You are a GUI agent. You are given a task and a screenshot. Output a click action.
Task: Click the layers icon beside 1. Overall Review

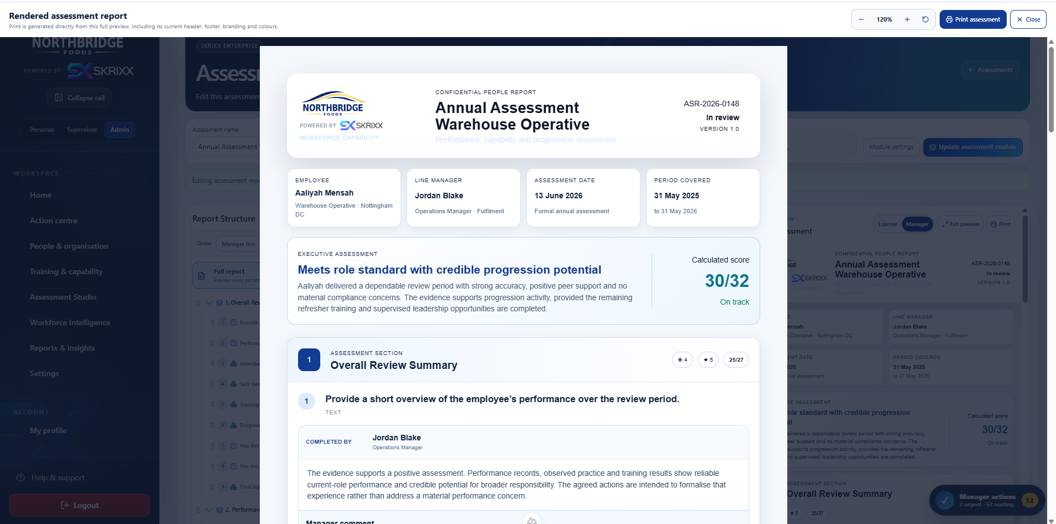point(219,303)
